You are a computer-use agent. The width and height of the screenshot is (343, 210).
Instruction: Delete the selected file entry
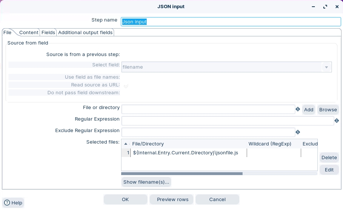coord(329,157)
